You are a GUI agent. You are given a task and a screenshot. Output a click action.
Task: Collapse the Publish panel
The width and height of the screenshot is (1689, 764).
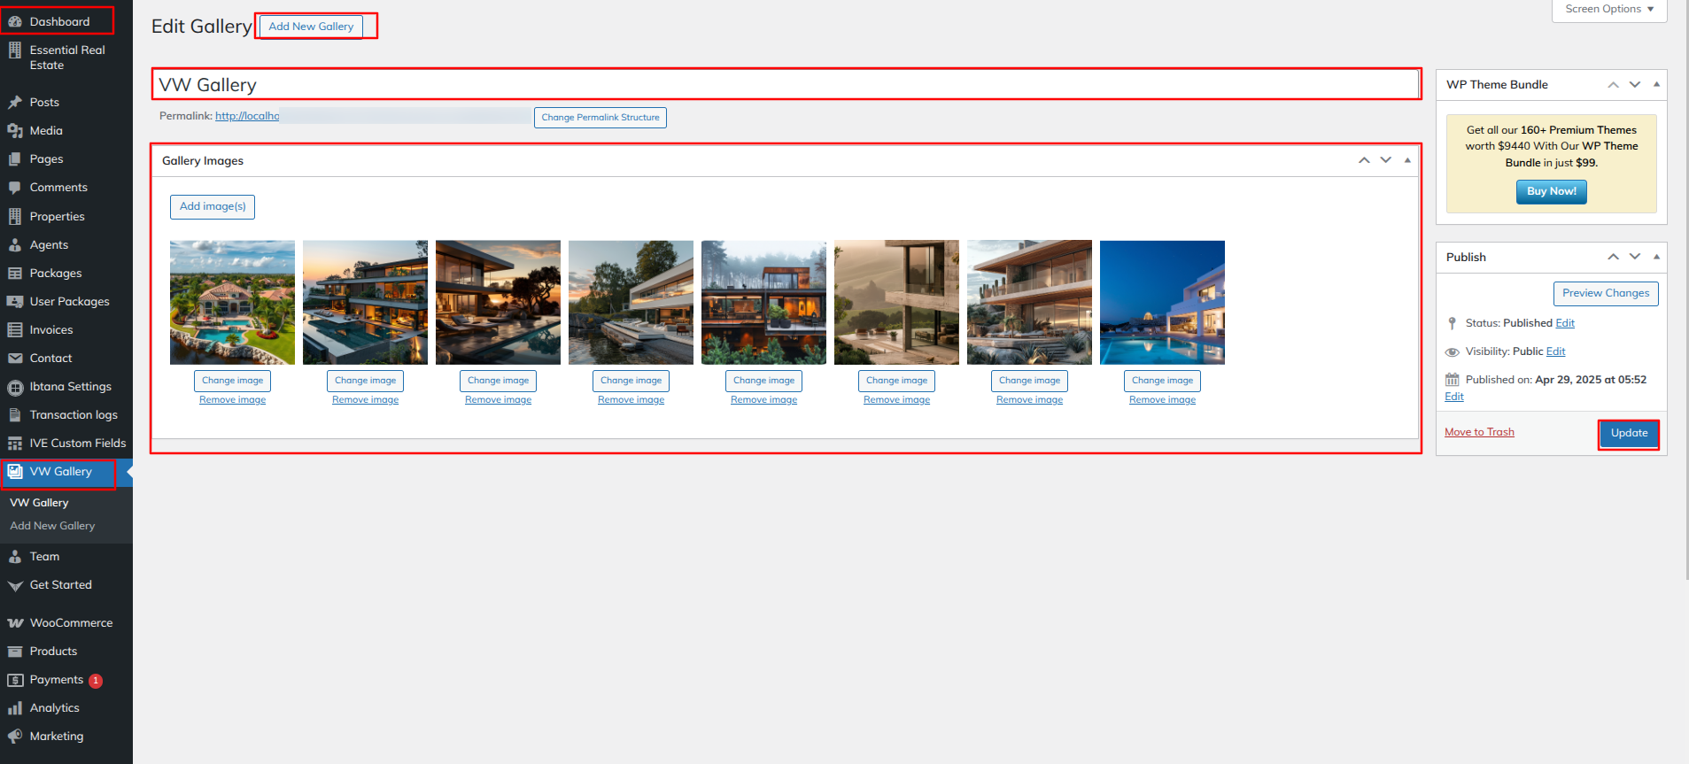pos(1656,257)
